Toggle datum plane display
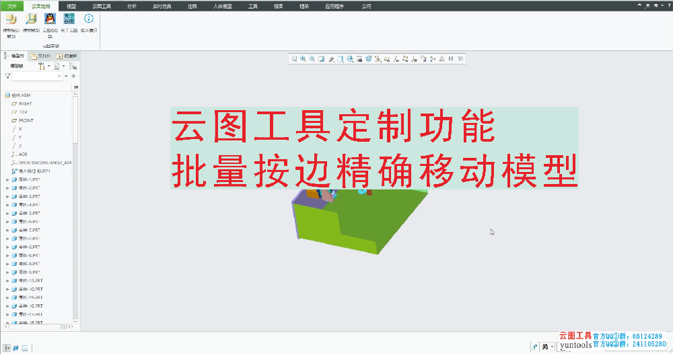This screenshot has height=354, width=673. coord(387,58)
